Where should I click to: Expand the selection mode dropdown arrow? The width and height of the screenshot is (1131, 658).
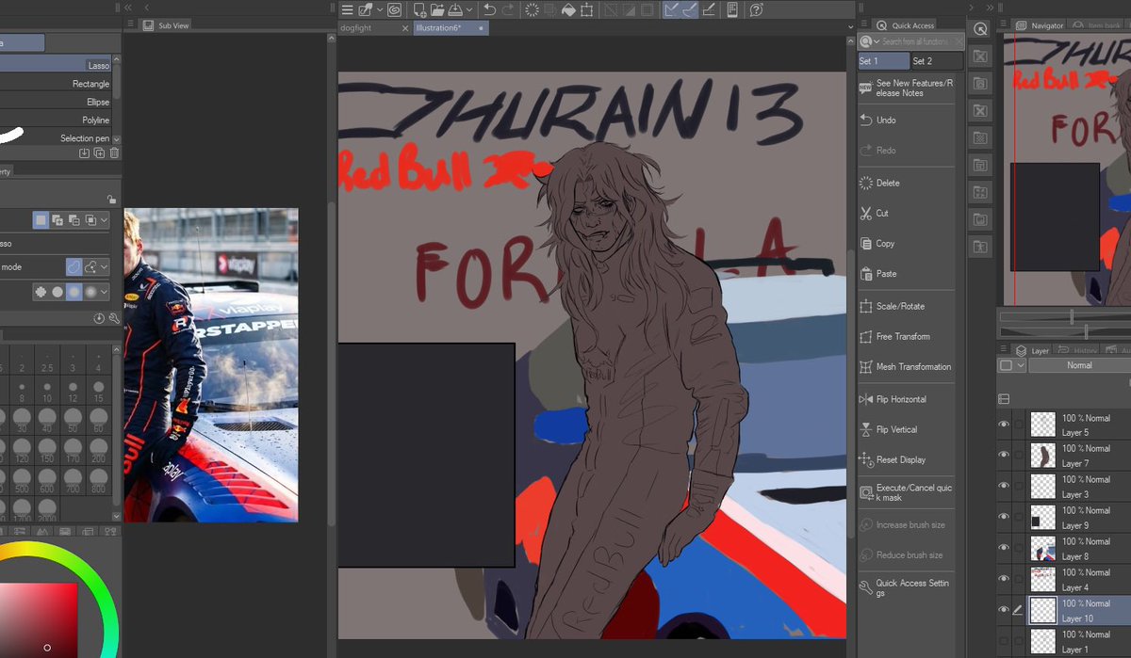coord(104,220)
